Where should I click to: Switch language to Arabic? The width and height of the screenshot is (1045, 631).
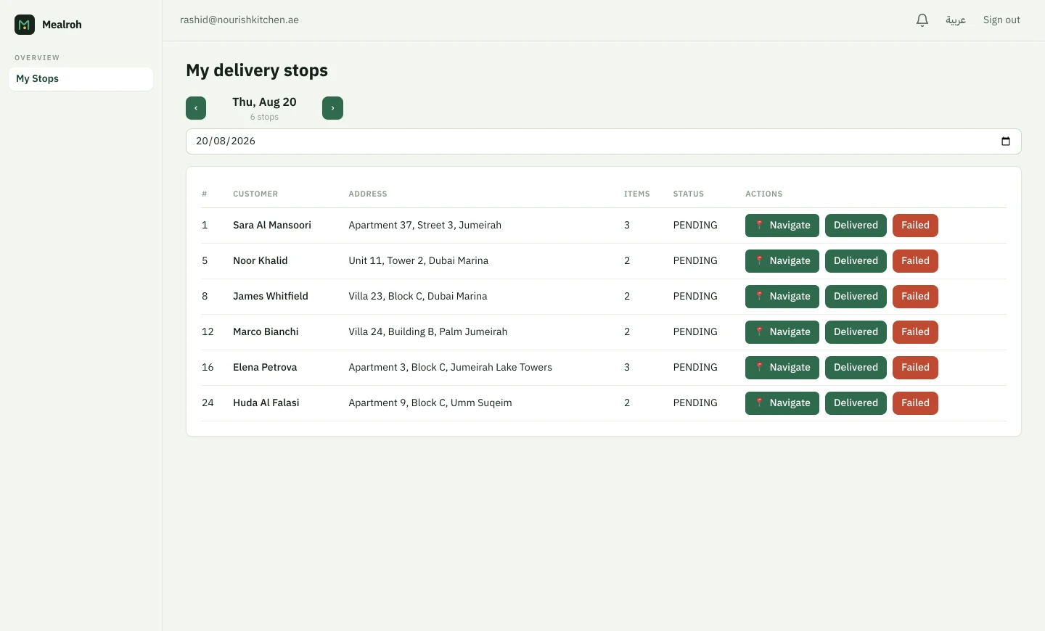pos(956,20)
